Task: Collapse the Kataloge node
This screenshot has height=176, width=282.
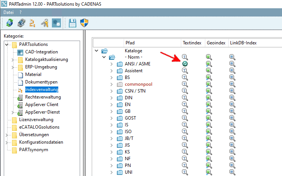Action: click(x=97, y=51)
